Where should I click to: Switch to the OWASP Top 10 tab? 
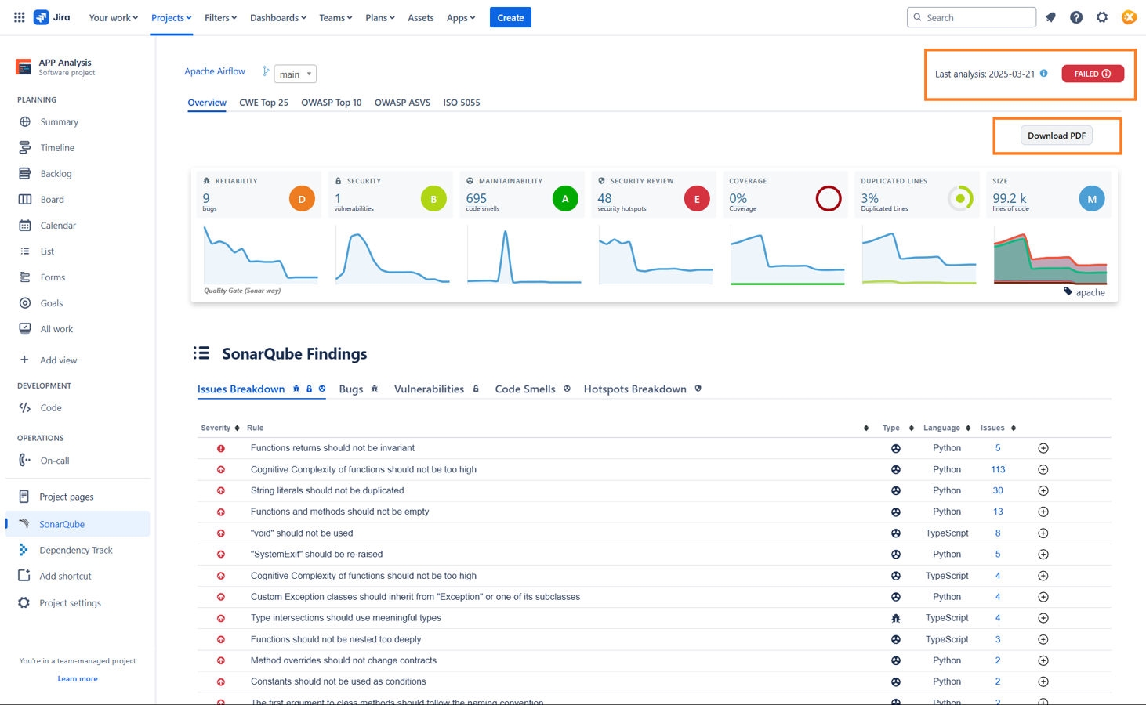click(332, 102)
